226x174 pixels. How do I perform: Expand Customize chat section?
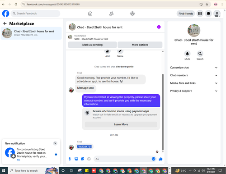coord(194,68)
